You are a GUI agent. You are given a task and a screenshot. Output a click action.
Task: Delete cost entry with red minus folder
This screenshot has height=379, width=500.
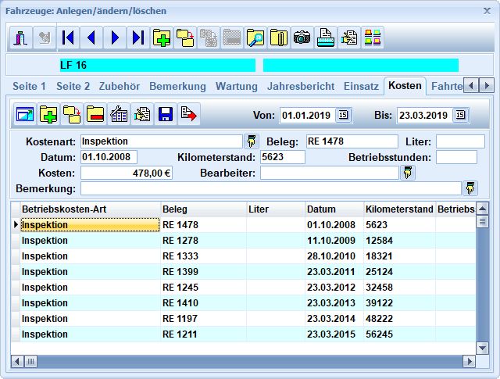tap(95, 114)
